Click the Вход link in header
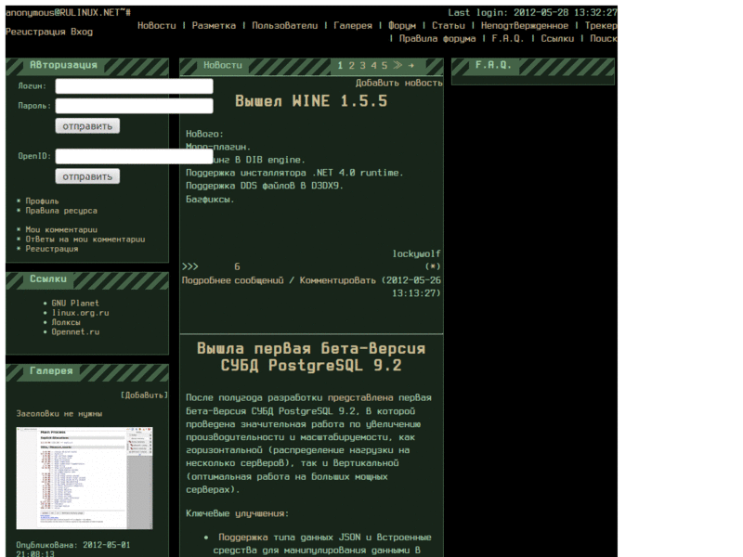 coord(82,32)
